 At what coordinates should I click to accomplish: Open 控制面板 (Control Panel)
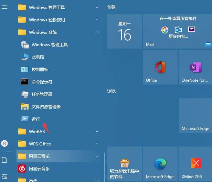39,69
